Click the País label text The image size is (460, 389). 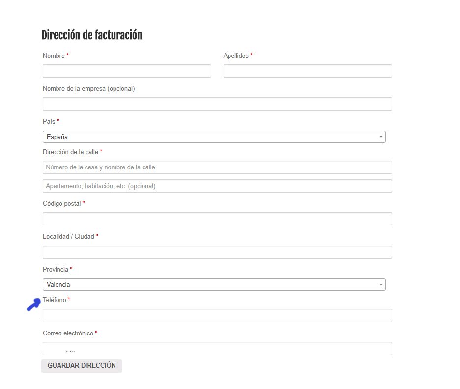49,122
